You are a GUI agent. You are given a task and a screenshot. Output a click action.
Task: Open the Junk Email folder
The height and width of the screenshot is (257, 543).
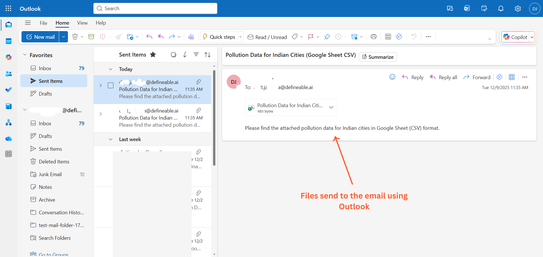[x=54, y=174]
